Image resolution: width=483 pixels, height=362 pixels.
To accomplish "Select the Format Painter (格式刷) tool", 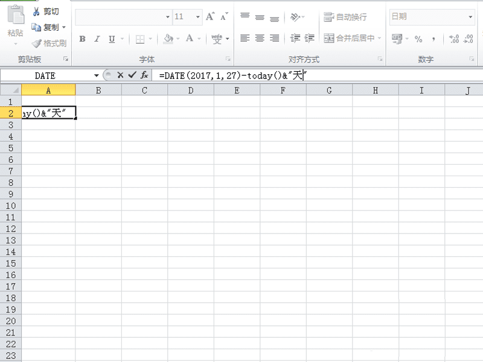I will point(49,43).
